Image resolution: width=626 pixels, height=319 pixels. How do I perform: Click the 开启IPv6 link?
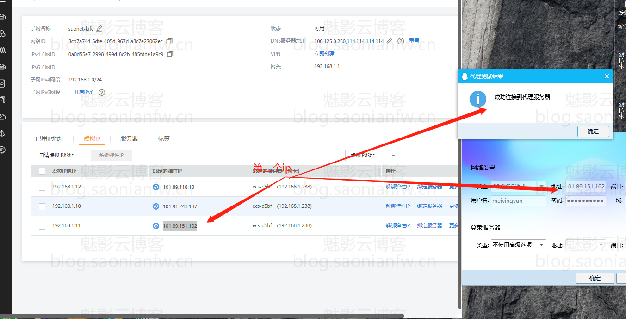(x=84, y=92)
